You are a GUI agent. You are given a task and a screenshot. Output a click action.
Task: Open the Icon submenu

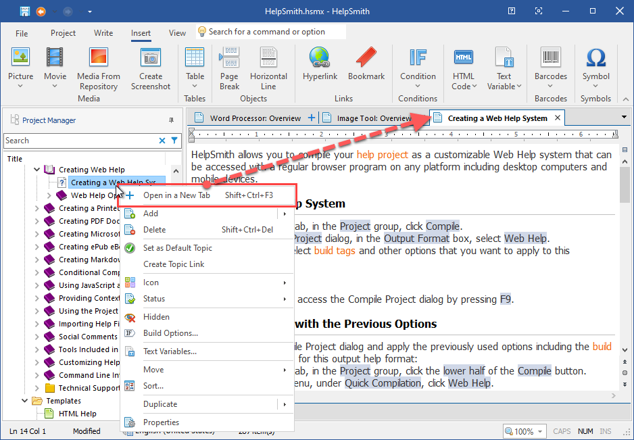(x=207, y=283)
